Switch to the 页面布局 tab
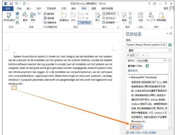178x135 pixels. 51,8
